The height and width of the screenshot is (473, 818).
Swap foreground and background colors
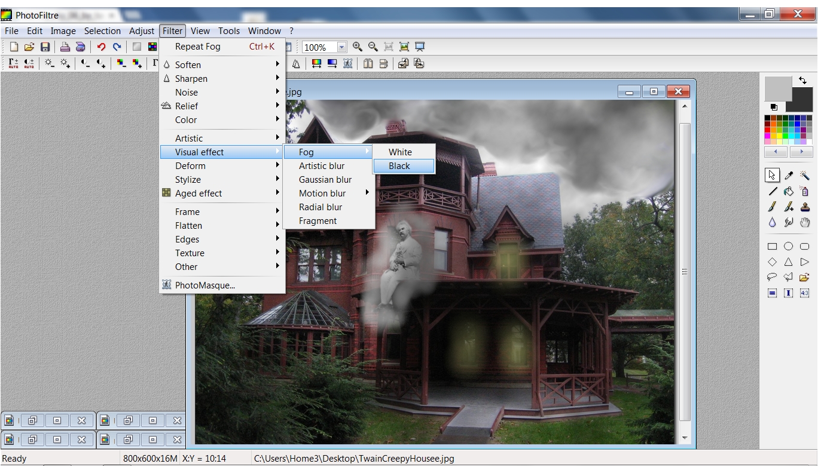(802, 80)
